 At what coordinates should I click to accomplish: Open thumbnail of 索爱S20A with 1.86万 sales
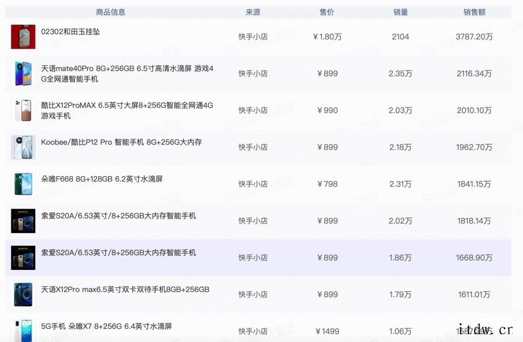coord(23,258)
